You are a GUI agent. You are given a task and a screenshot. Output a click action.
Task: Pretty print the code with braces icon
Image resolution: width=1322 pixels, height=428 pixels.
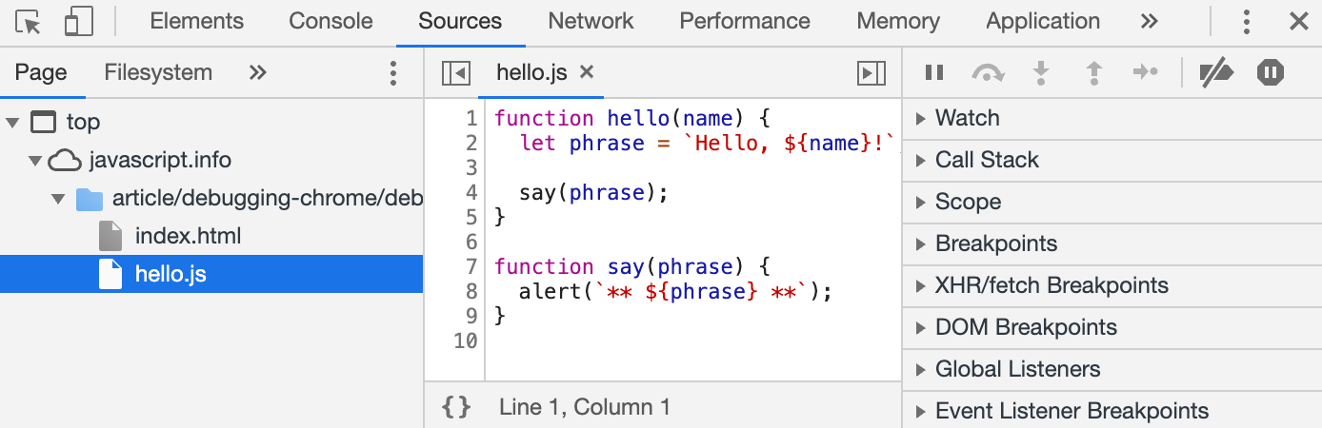pyautogui.click(x=456, y=407)
